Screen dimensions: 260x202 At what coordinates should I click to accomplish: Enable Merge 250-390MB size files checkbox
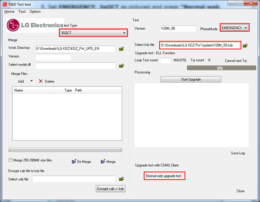click(x=10, y=160)
